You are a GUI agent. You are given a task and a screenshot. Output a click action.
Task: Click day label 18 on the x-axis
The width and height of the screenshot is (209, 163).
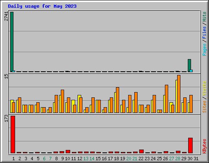[116, 159]
